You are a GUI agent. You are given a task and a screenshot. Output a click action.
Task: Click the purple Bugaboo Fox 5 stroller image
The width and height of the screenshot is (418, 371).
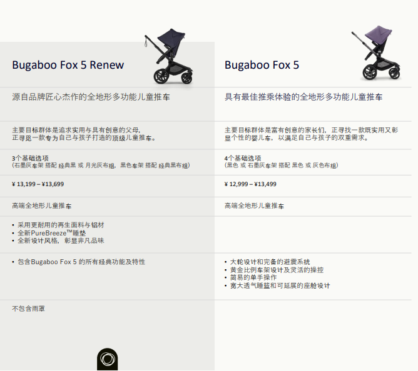point(377,52)
